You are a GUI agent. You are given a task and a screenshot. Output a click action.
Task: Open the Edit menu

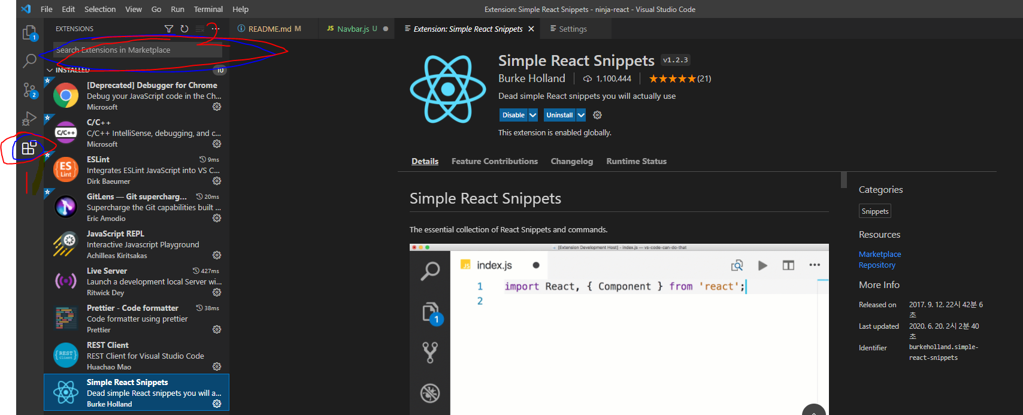[68, 9]
